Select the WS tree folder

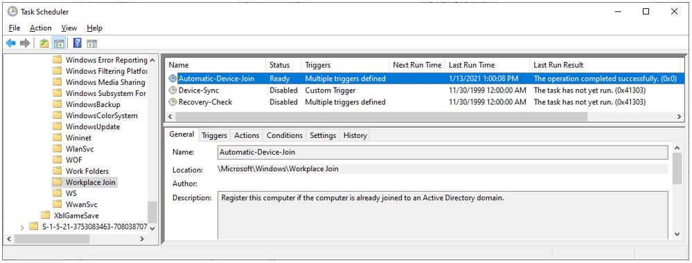(x=71, y=193)
